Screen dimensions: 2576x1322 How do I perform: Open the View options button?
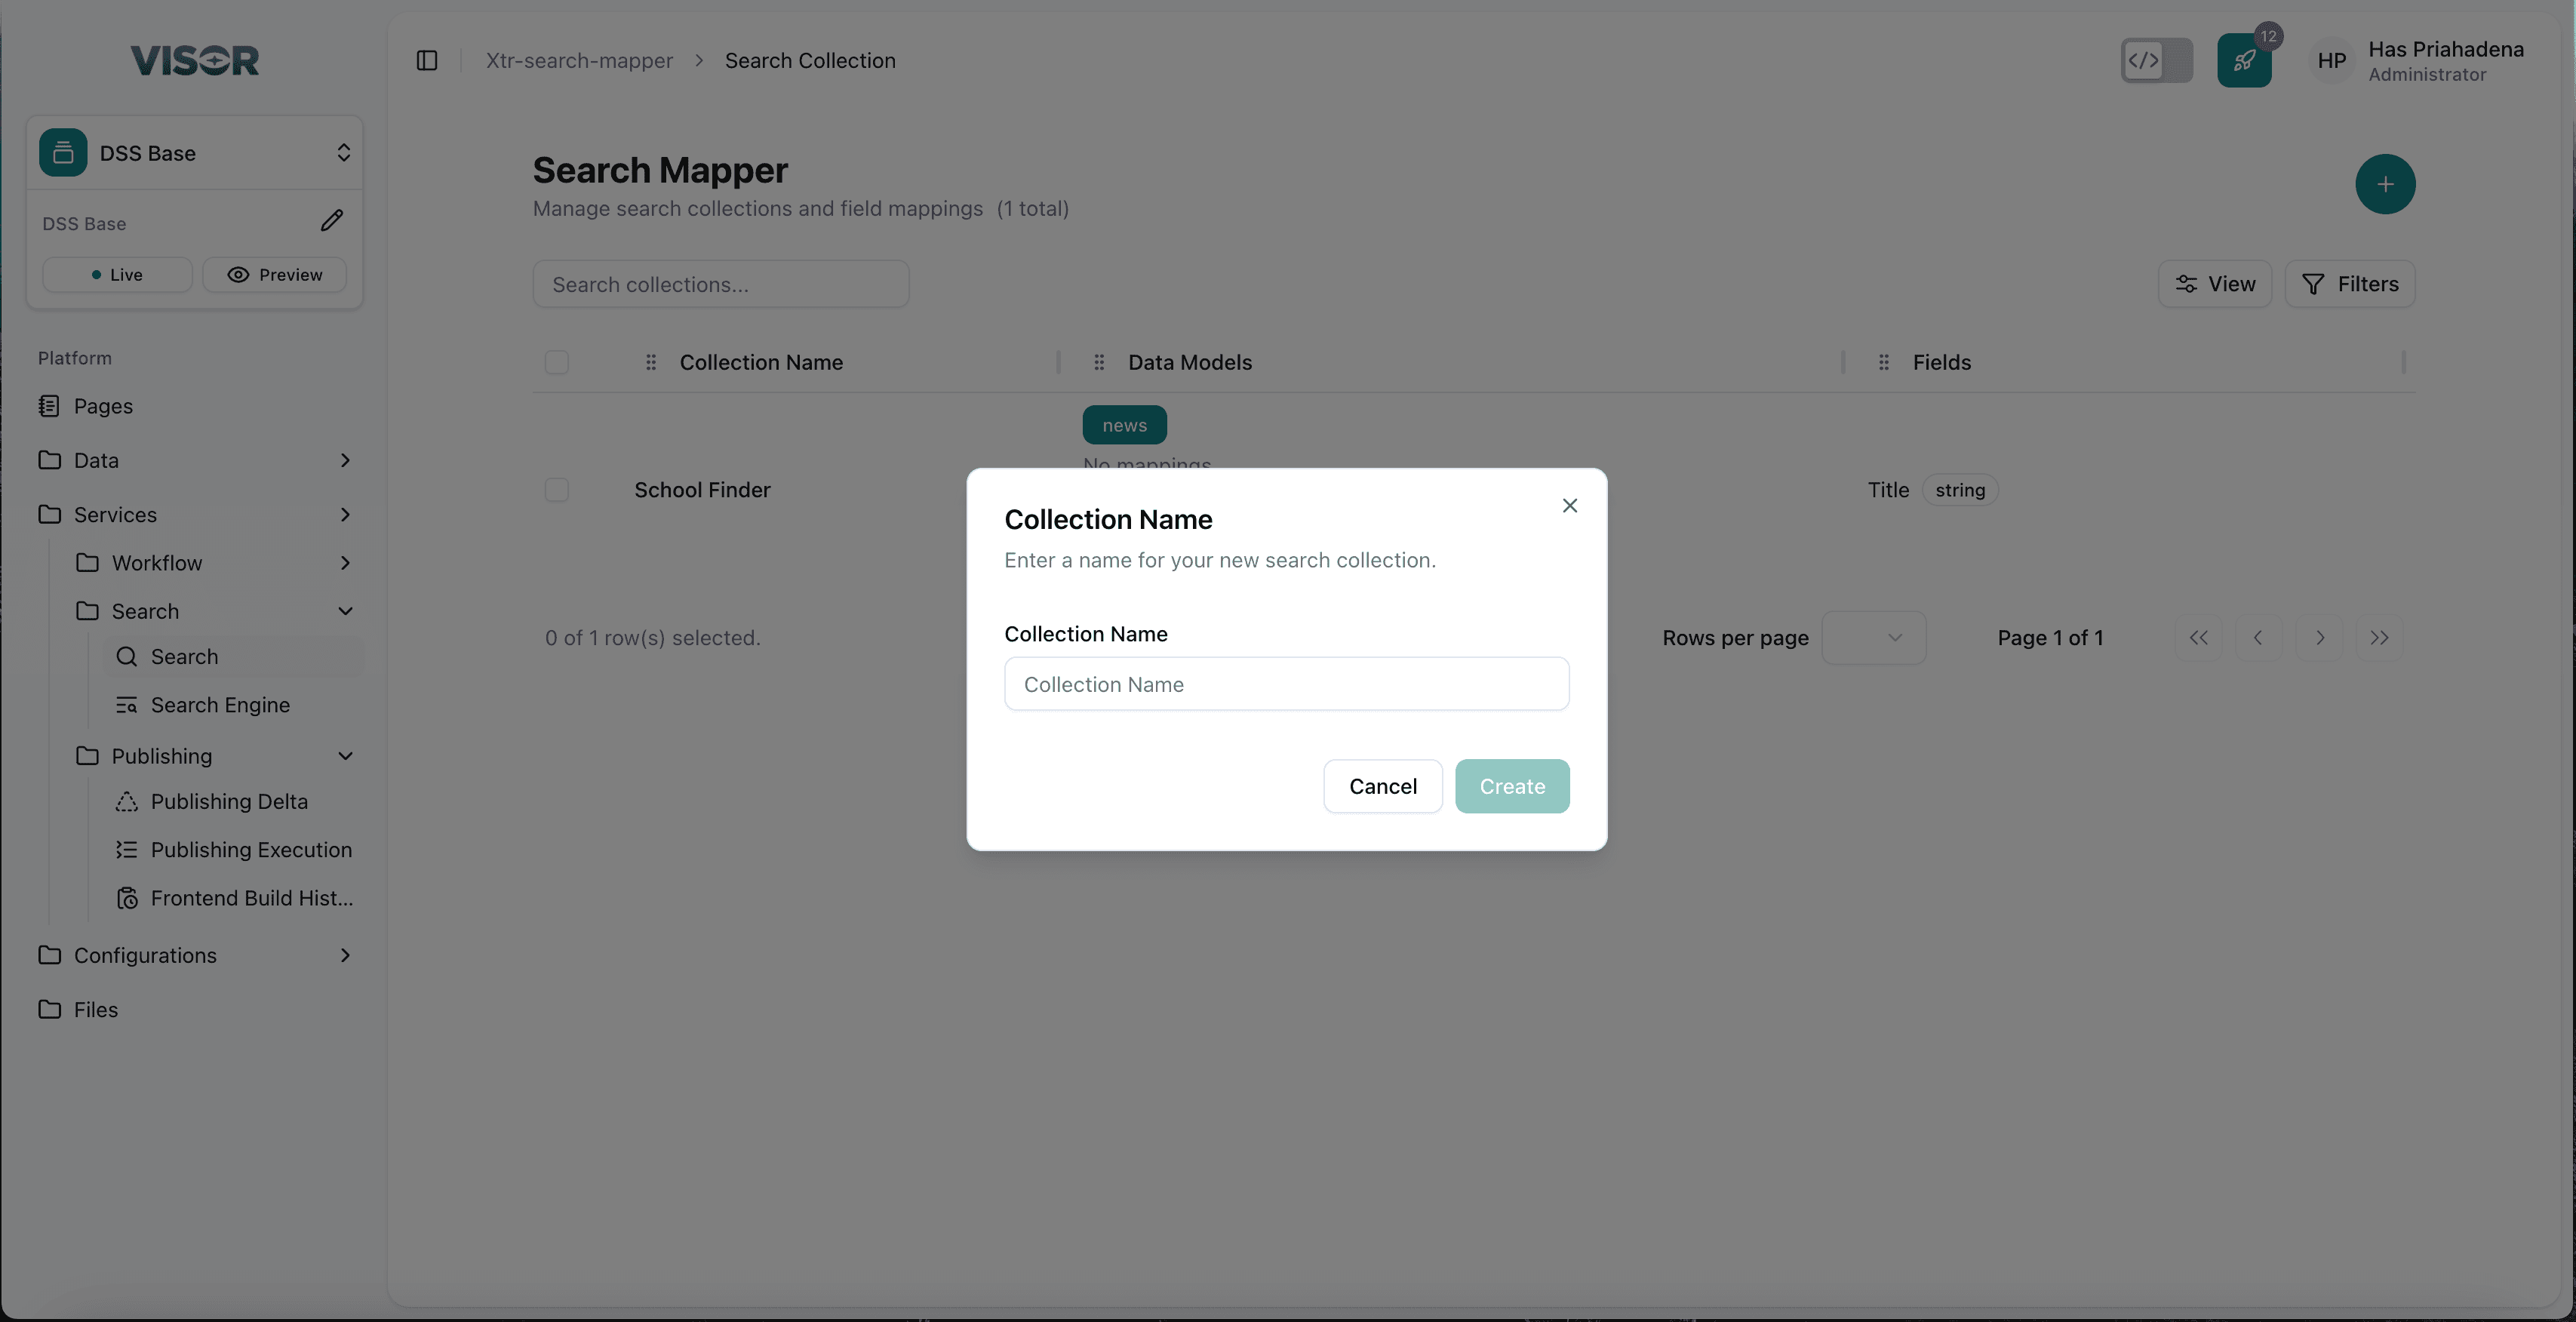pos(2214,284)
